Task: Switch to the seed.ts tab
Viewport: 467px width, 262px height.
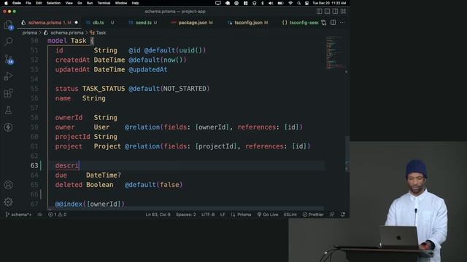Action: click(144, 23)
